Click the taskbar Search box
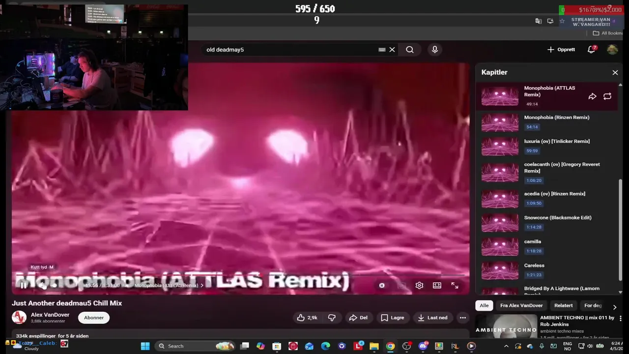The image size is (629, 354). click(x=195, y=346)
